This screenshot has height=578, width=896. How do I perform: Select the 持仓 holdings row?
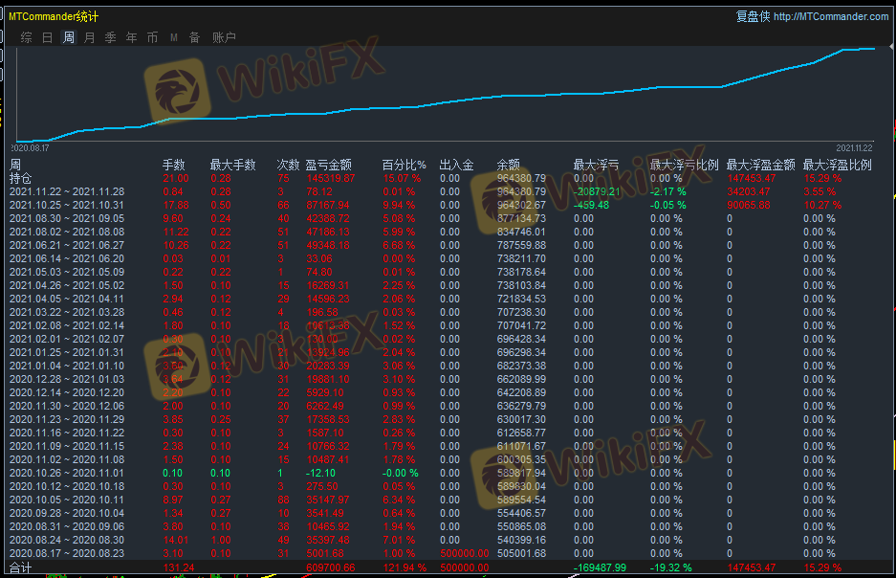[20, 178]
